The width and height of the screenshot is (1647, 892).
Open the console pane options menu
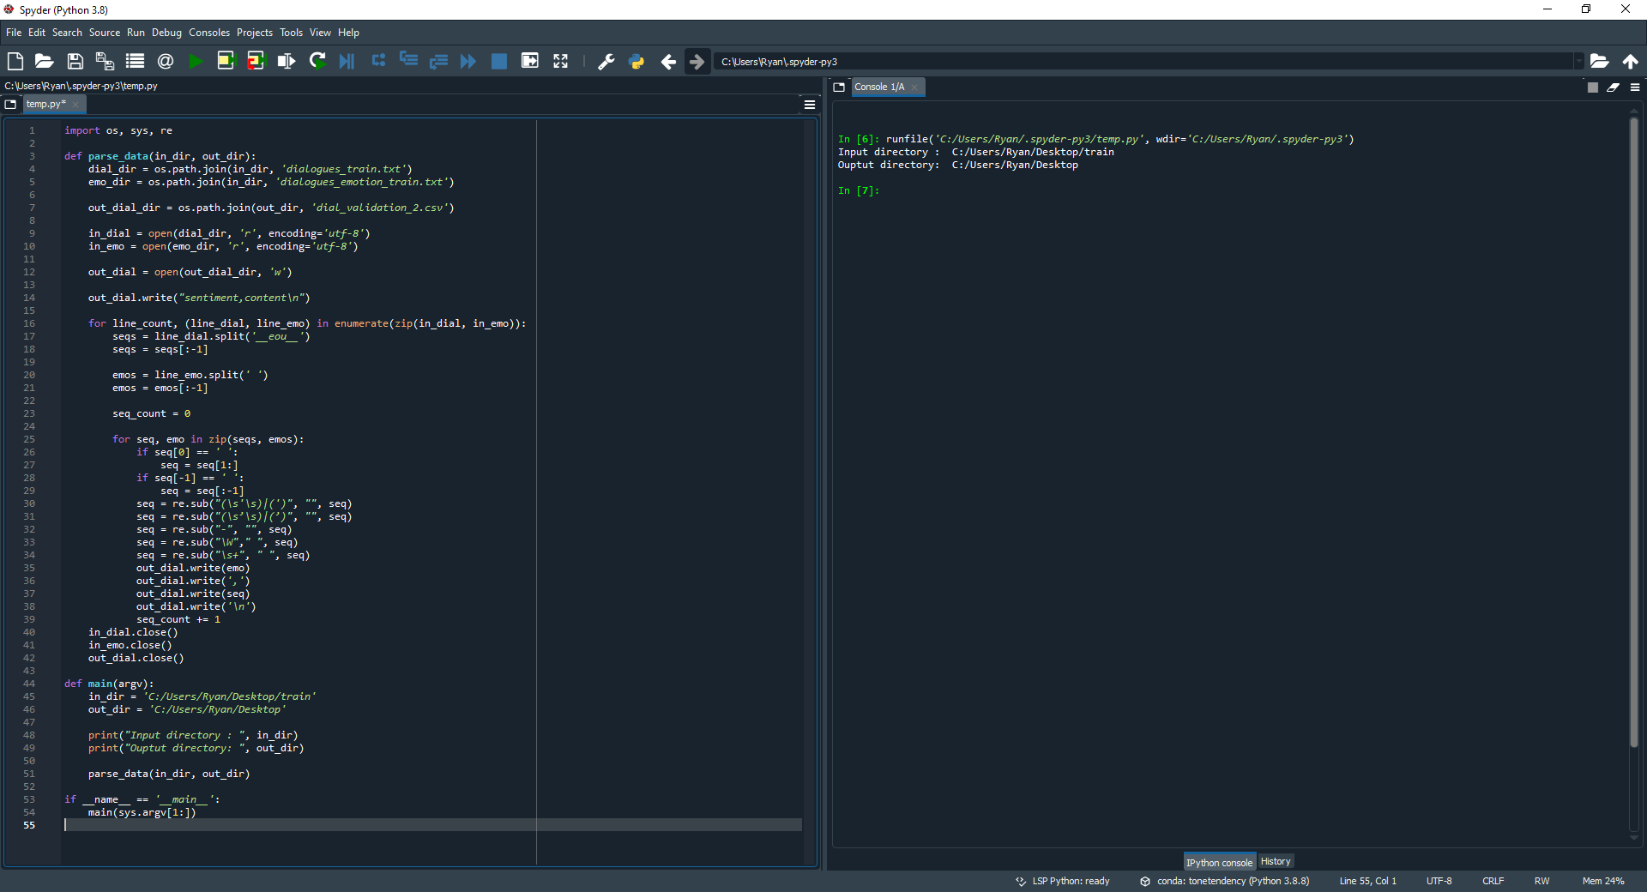point(1635,87)
